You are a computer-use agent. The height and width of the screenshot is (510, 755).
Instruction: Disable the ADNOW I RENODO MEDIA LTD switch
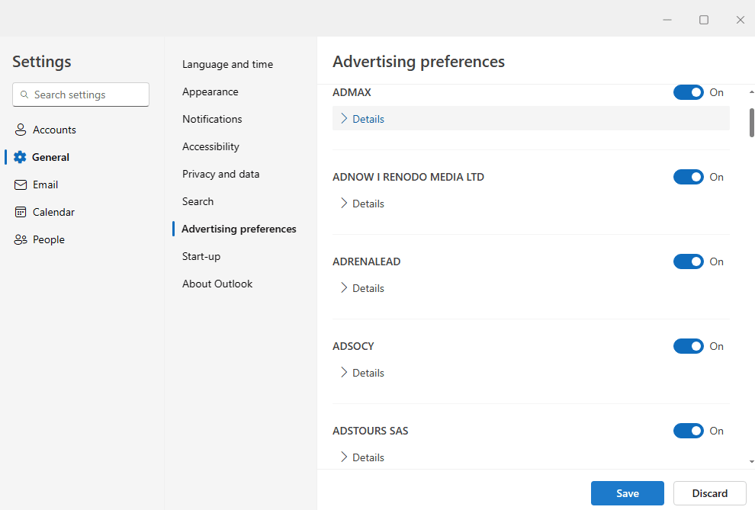click(689, 176)
